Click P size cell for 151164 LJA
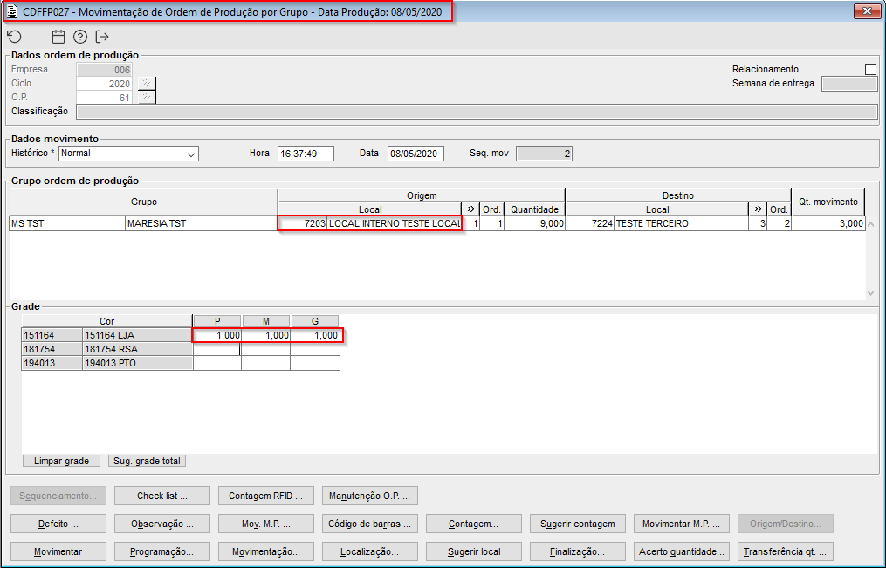This screenshot has height=568, width=886. 217,335
